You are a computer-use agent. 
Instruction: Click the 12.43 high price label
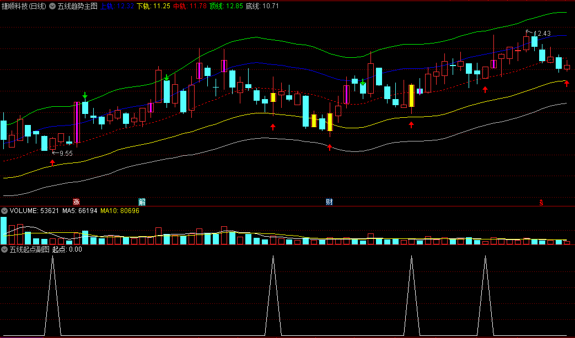click(x=542, y=34)
